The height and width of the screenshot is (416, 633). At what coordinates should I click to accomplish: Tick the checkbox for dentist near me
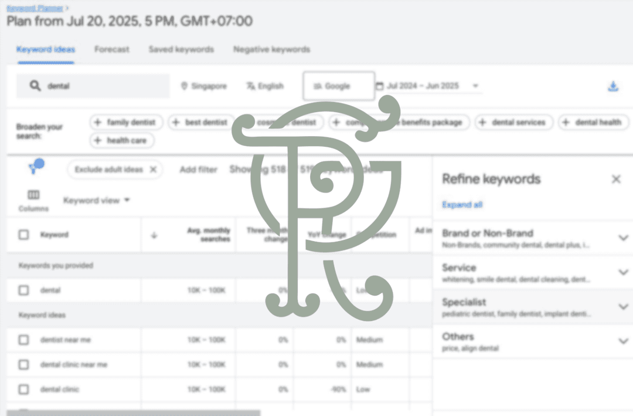tap(24, 340)
